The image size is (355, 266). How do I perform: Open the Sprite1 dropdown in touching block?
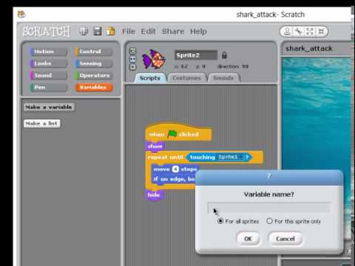tap(231, 157)
